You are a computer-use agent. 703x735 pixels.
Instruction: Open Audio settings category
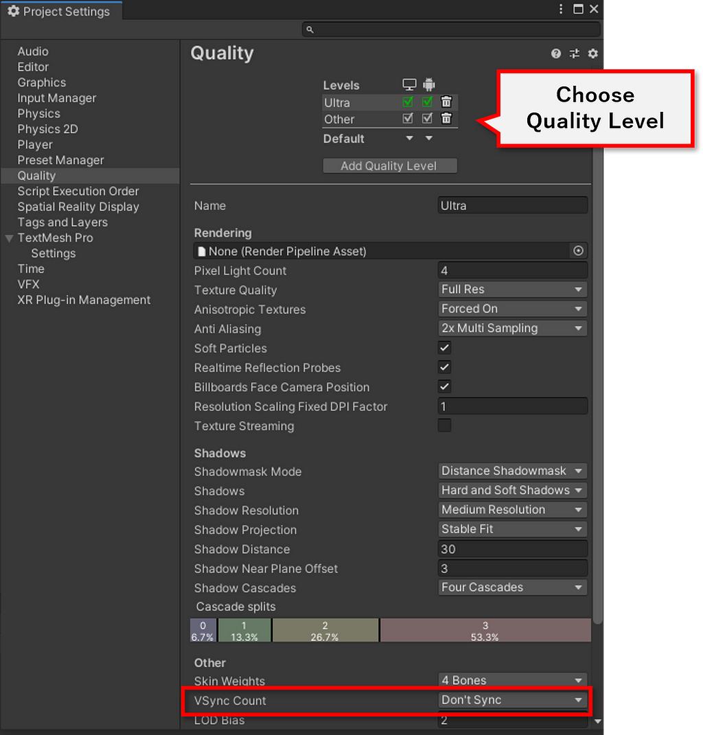[x=33, y=51]
